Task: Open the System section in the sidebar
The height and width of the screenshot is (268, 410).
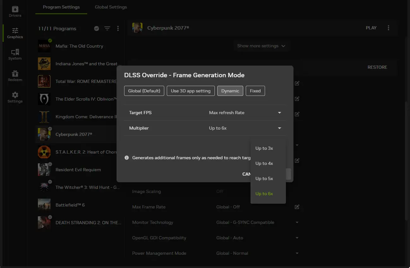Action: (x=15, y=55)
